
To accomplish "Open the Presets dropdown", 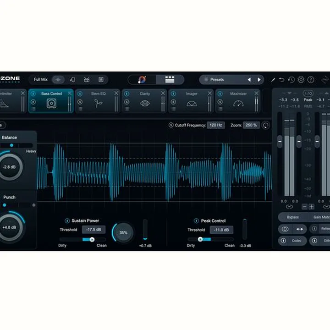I will (231, 80).
